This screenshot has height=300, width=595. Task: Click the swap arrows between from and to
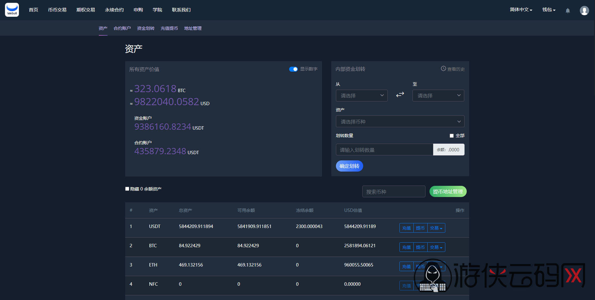click(400, 95)
